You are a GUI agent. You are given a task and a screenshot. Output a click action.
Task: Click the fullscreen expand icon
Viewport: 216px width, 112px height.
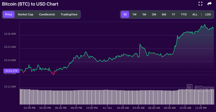click(200, 4)
